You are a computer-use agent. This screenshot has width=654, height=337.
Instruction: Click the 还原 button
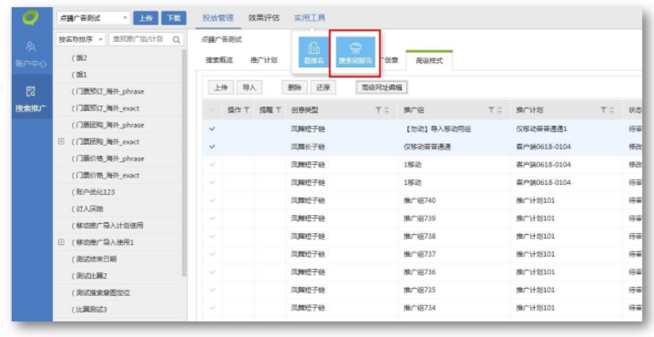pyautogui.click(x=323, y=87)
